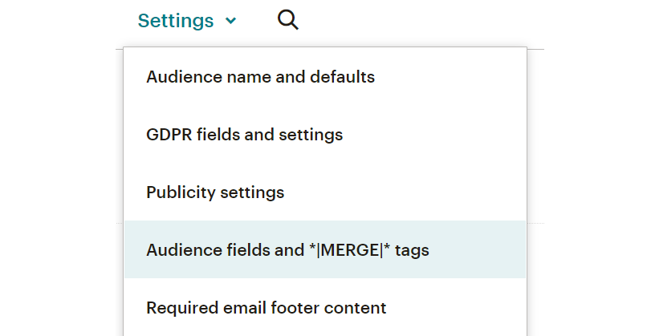Launch search using the magnifier icon
The image size is (647, 336).
click(287, 20)
